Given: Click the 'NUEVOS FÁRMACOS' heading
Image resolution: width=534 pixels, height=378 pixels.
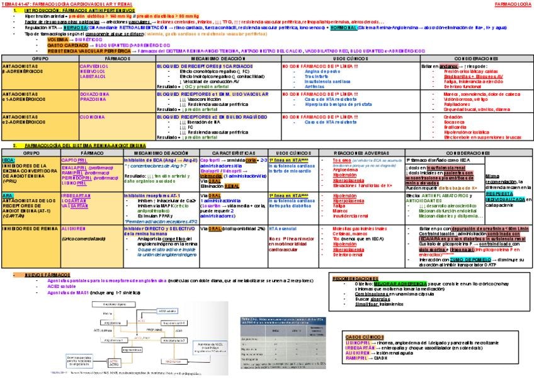Looking at the screenshot, I should tap(47, 275).
